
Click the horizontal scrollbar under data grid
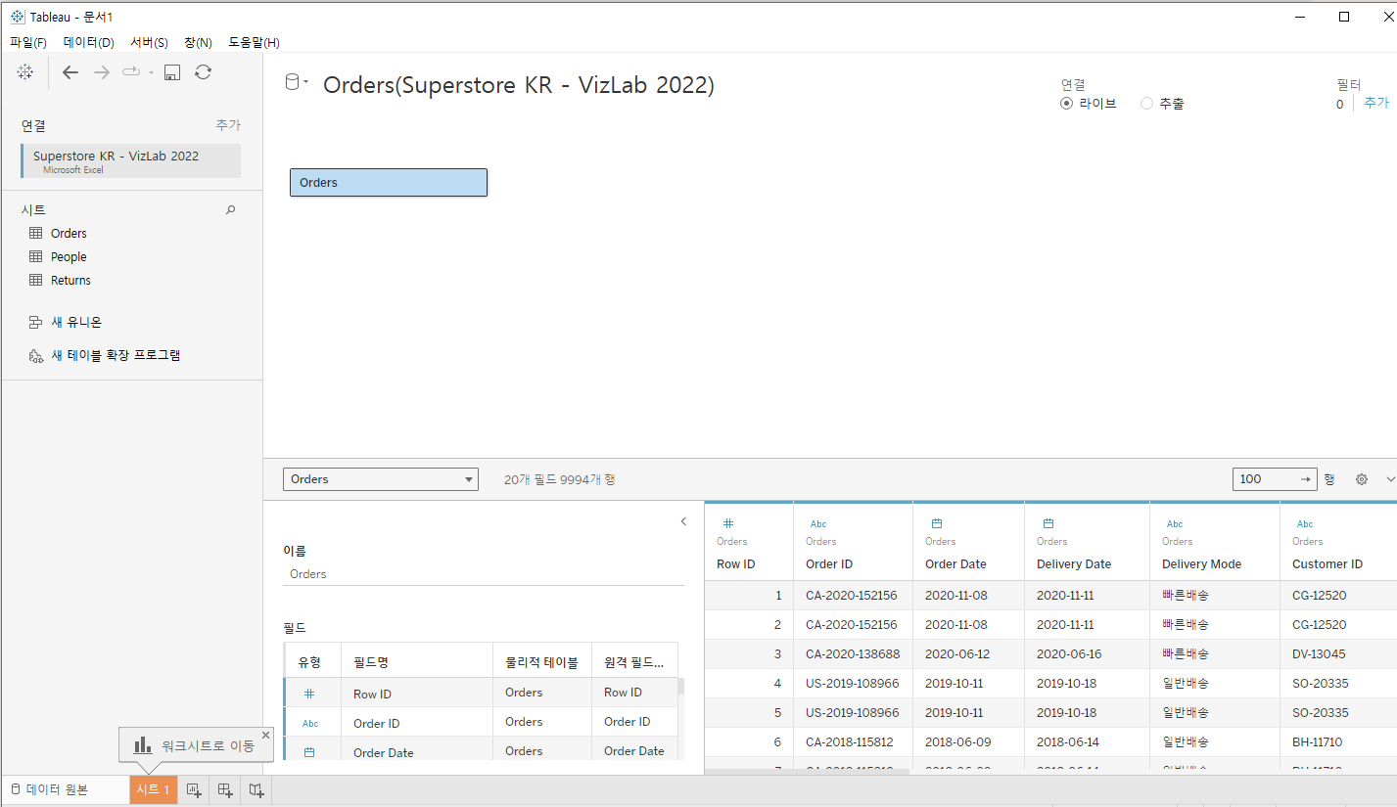tap(808, 772)
